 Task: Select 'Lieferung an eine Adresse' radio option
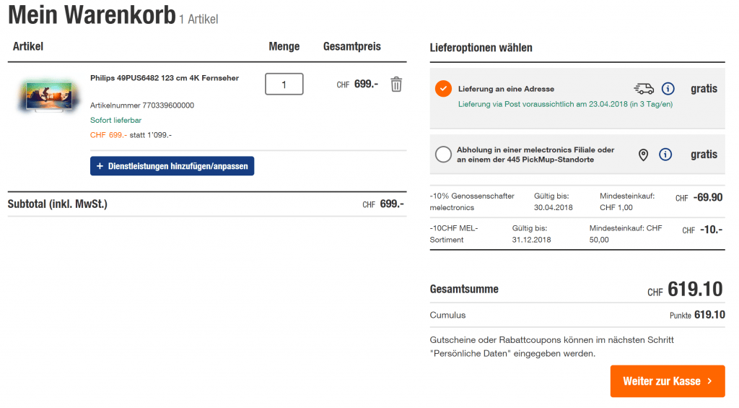[x=443, y=89]
